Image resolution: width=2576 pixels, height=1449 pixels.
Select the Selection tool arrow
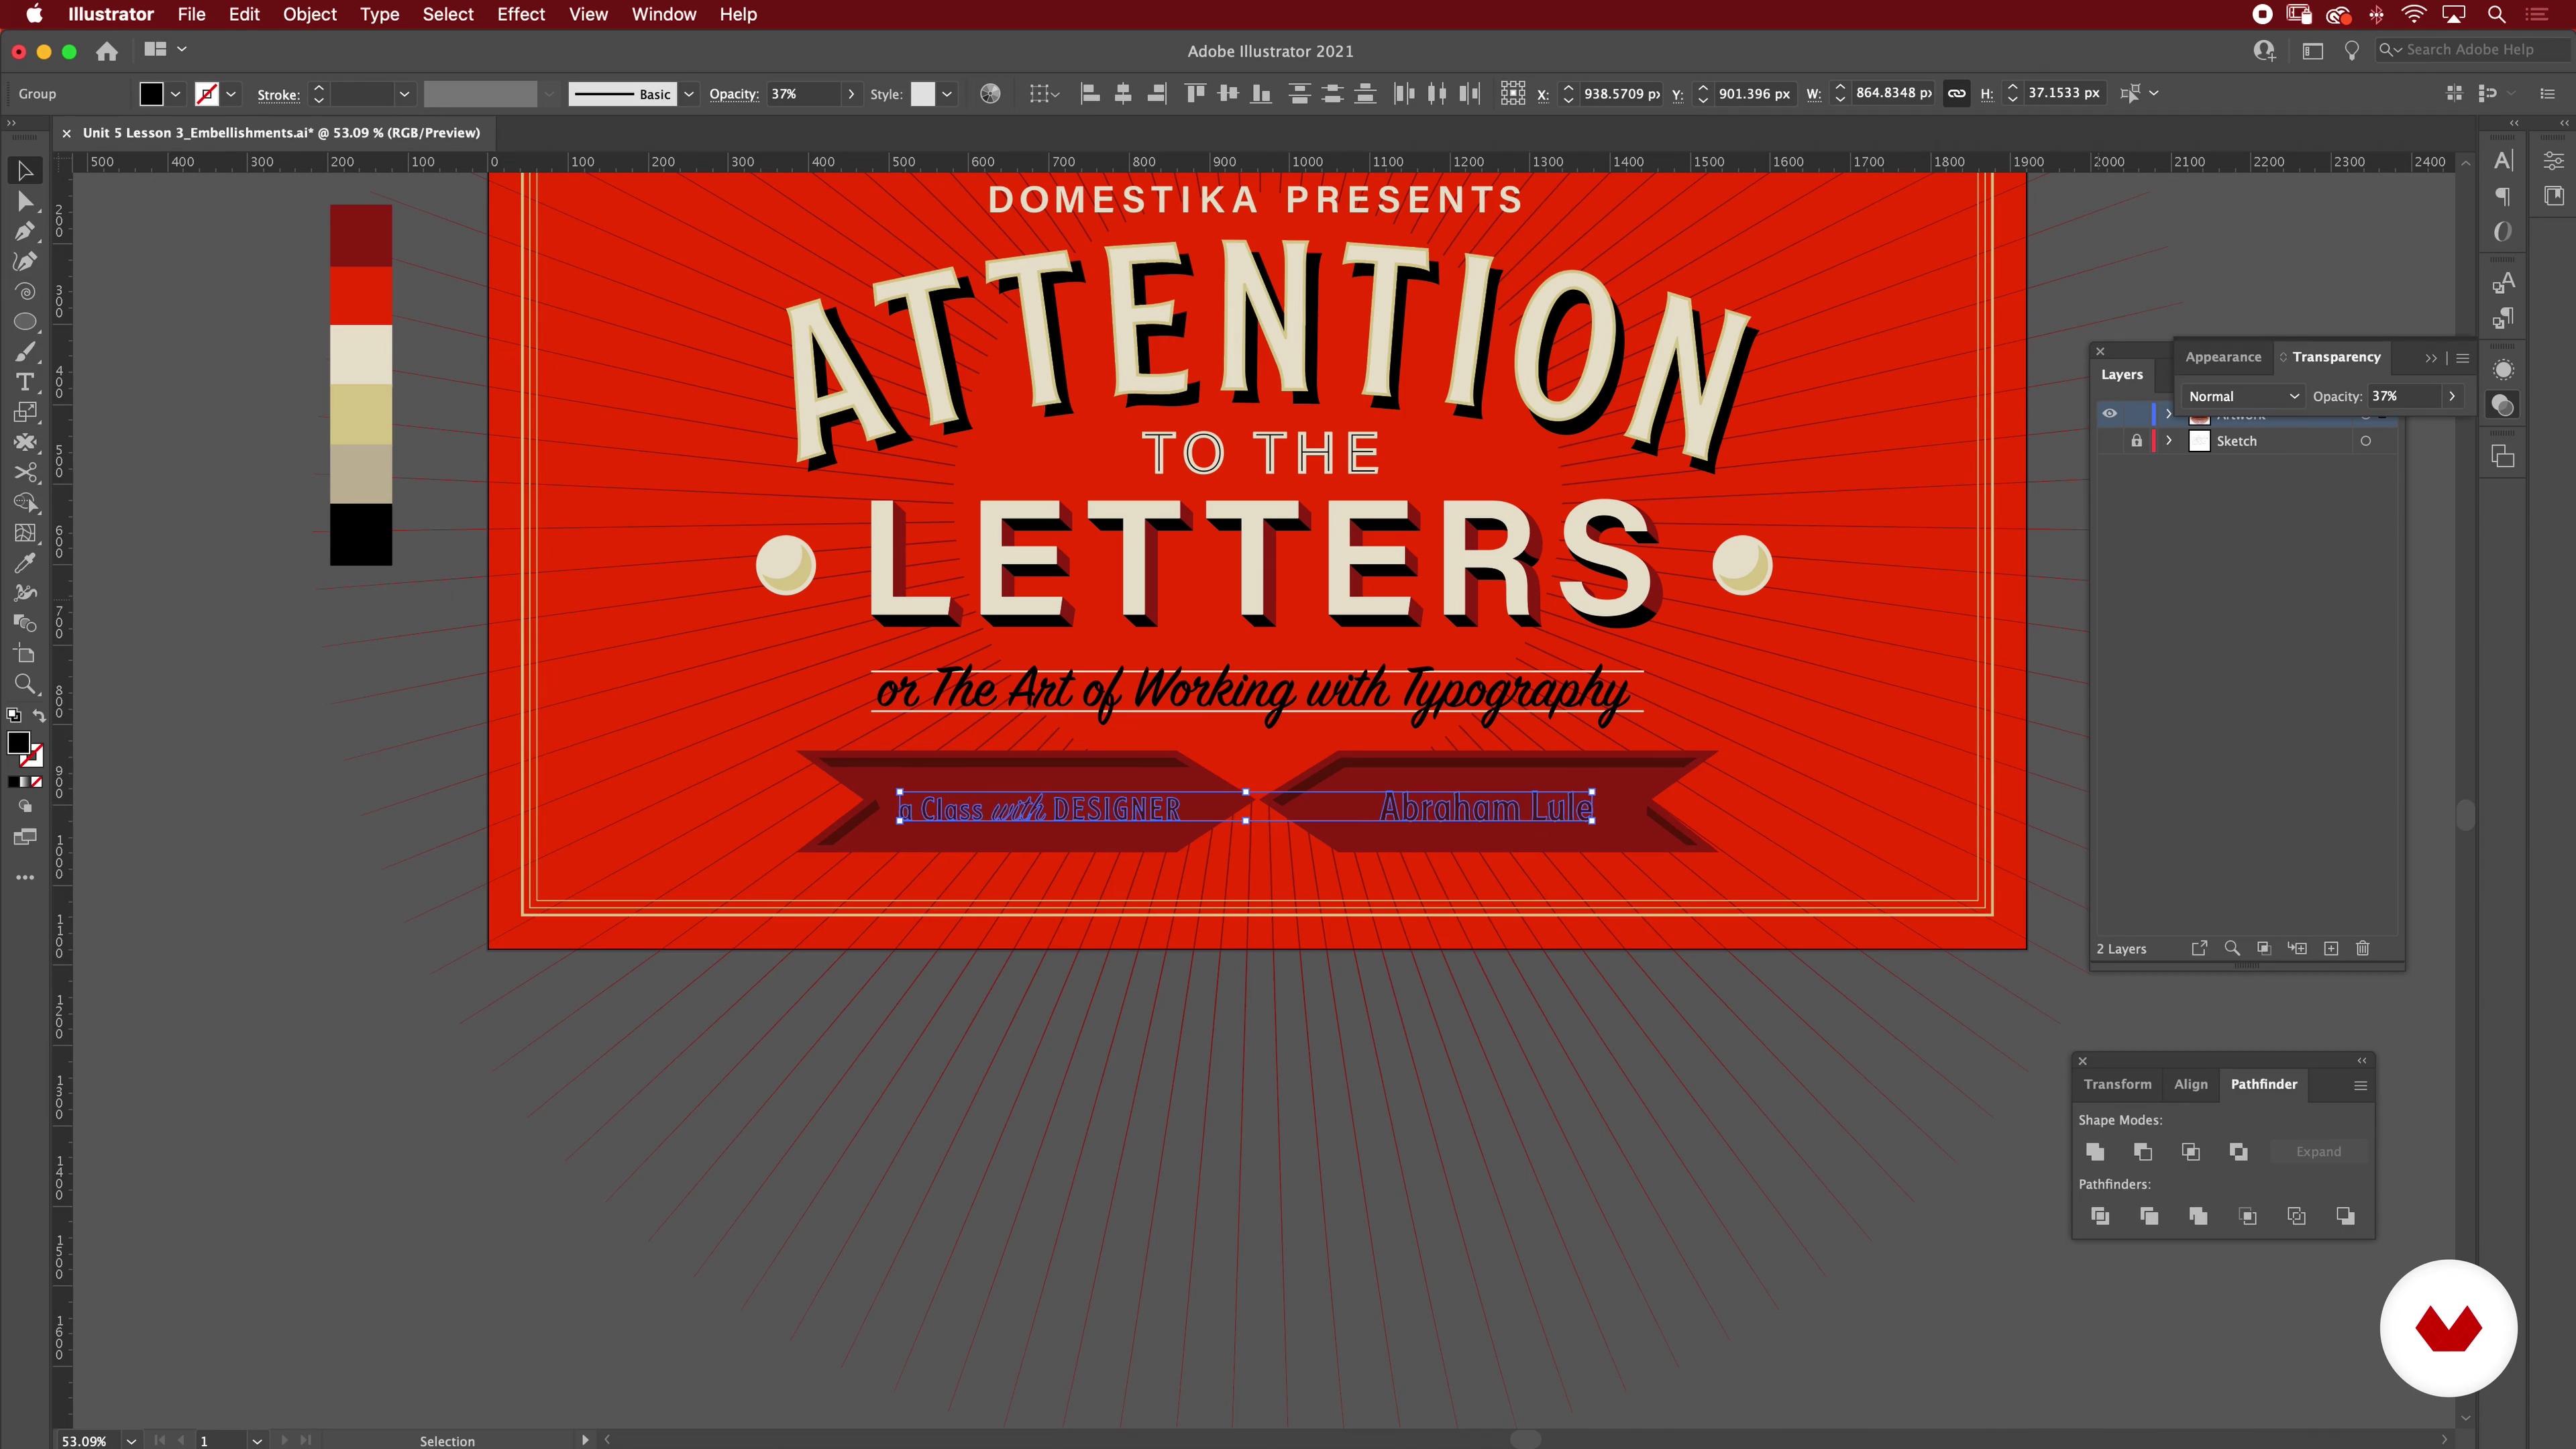25,171
